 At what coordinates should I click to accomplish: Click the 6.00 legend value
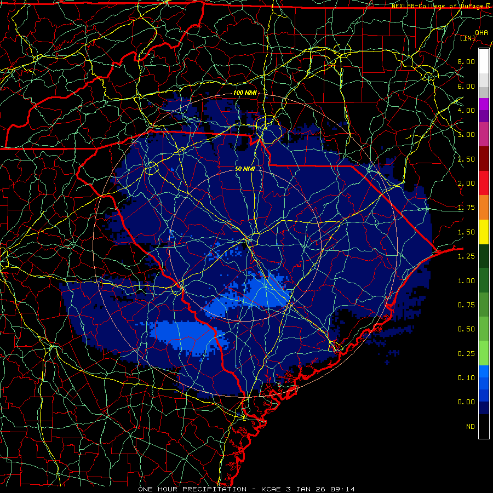466,86
